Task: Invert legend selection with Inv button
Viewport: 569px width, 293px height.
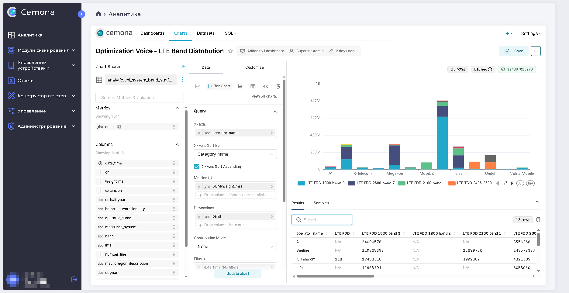Action: (530, 183)
